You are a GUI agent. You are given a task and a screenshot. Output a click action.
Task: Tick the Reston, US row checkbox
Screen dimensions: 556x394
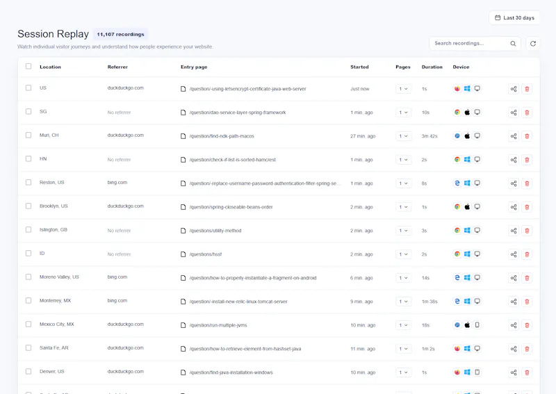coord(28,182)
